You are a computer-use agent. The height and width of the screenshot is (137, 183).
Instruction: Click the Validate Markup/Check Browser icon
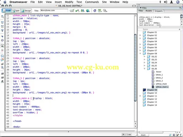pos(77,11)
